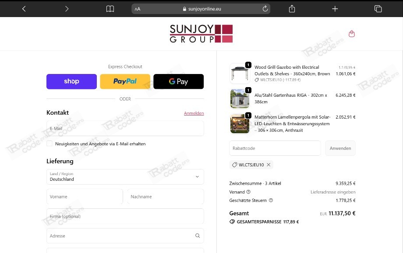Click the total 11.137,50 € amount
Image resolution: width=403 pixels, height=253 pixels.
click(342, 214)
